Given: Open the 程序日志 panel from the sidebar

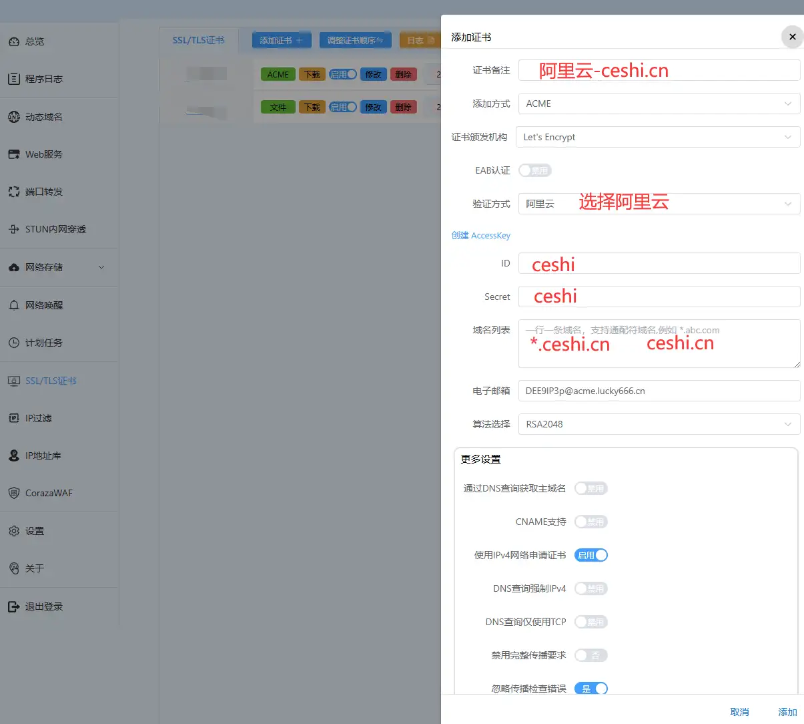Looking at the screenshot, I should click(x=40, y=79).
